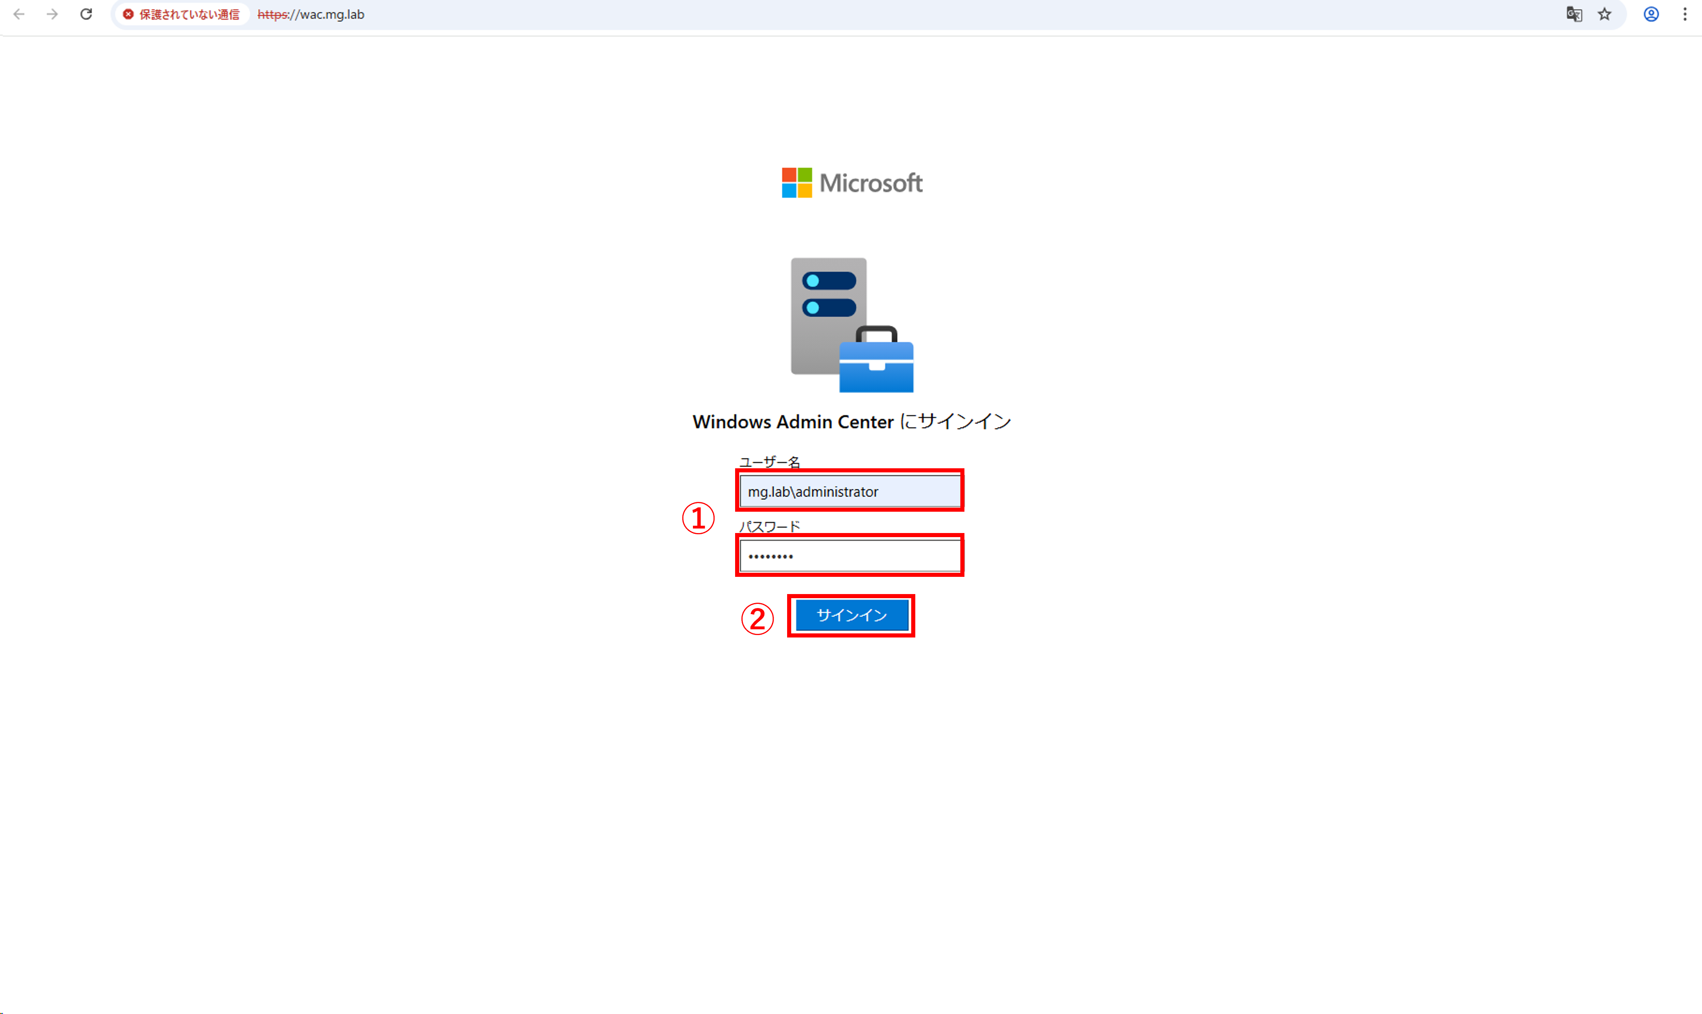Focus the パスワード input field
Image resolution: width=1702 pixels, height=1014 pixels.
(x=850, y=556)
